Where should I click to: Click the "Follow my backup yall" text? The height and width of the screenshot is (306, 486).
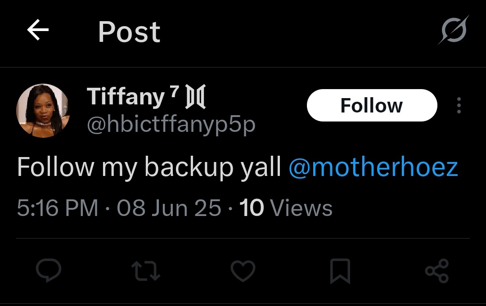point(149,167)
